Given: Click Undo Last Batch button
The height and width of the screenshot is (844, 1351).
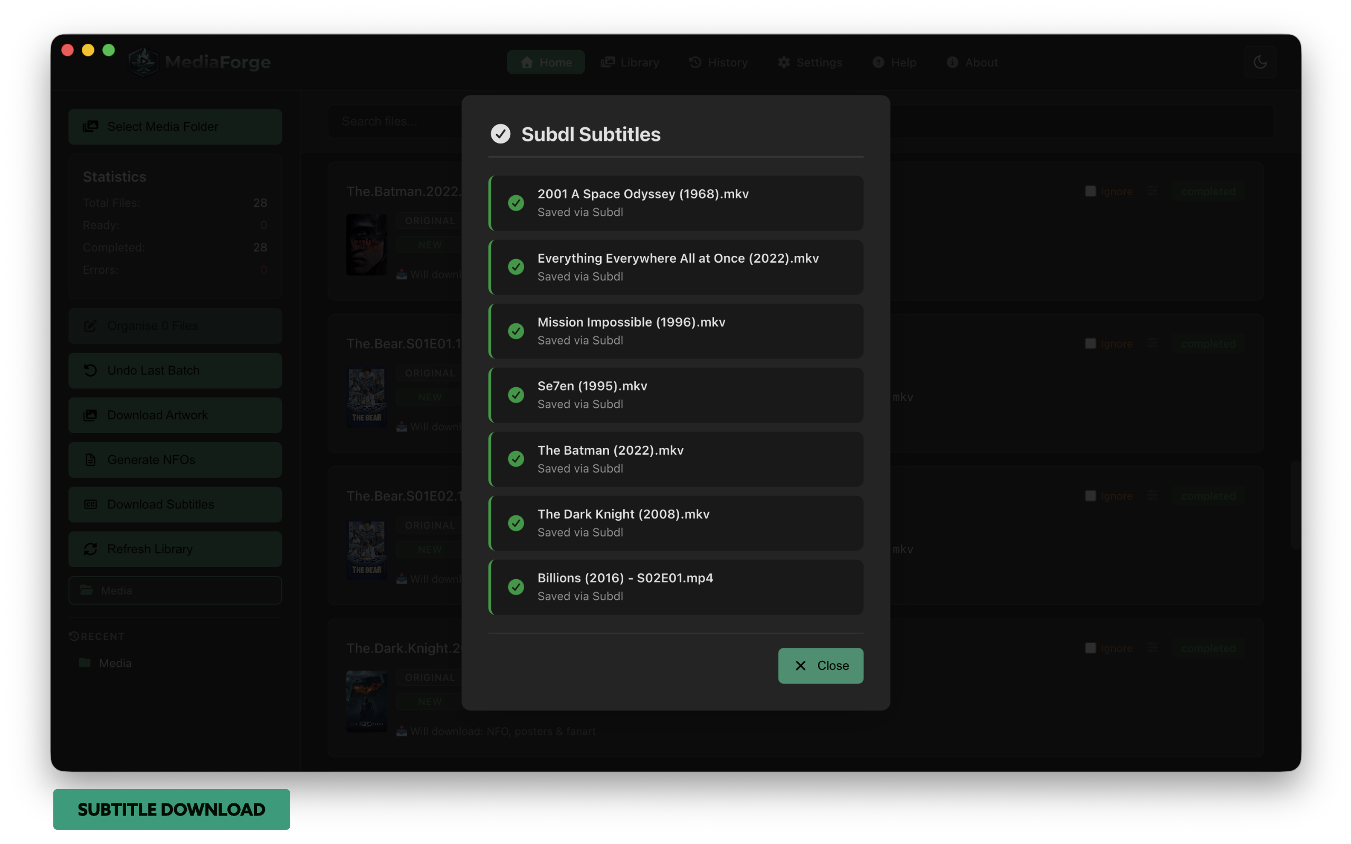Looking at the screenshot, I should (x=175, y=370).
